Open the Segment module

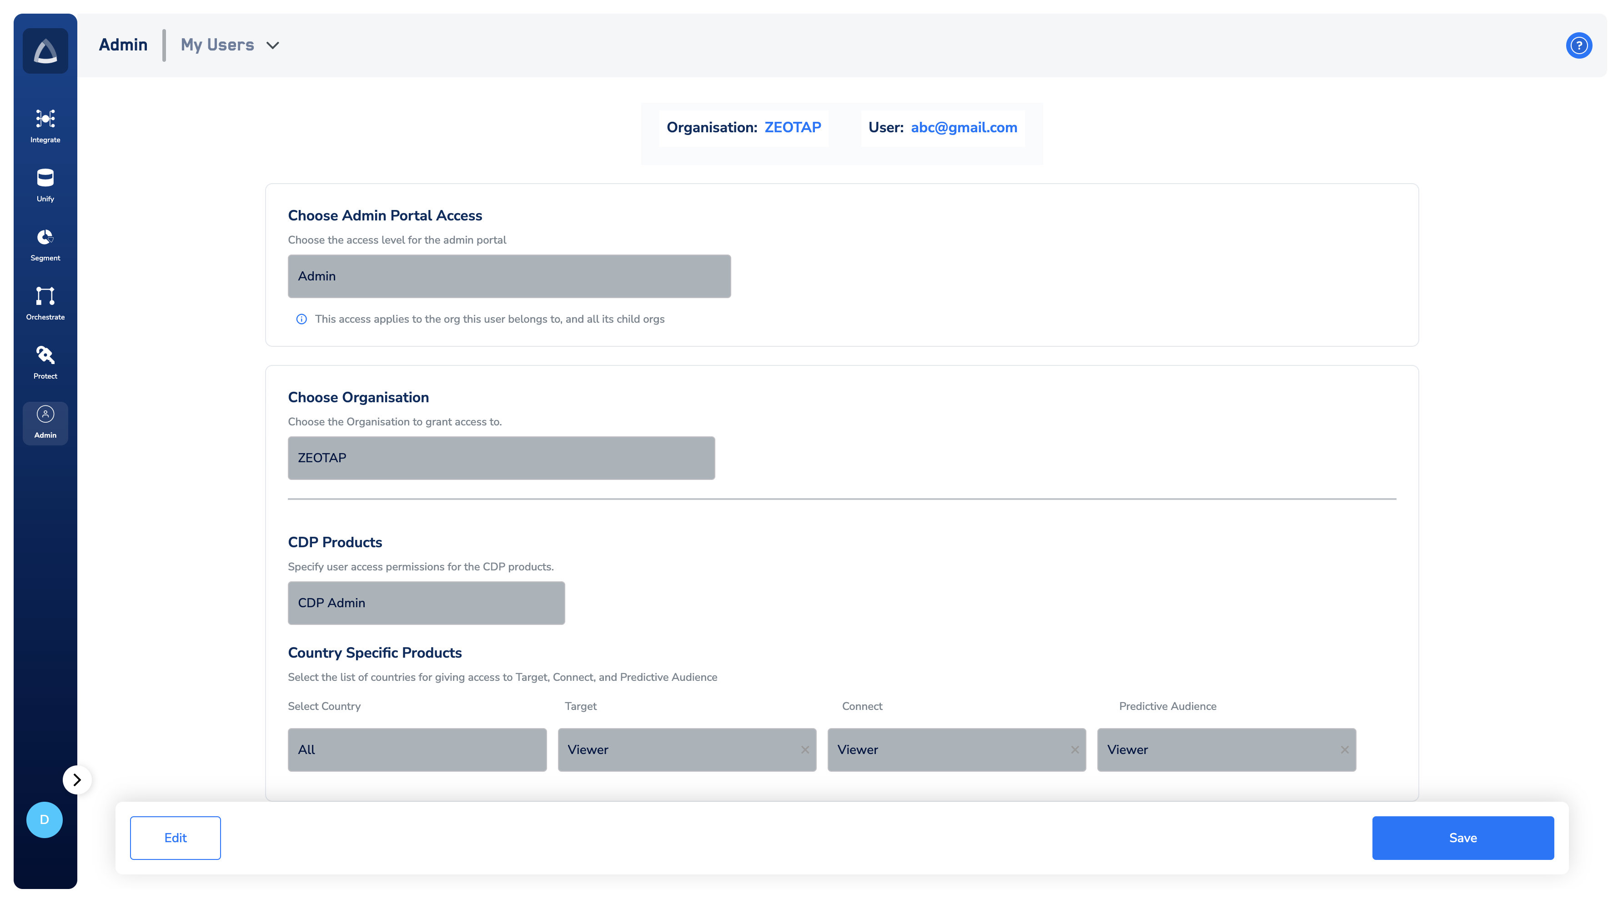(x=45, y=244)
